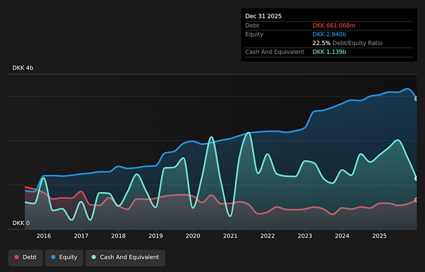This screenshot has width=425, height=272.
Task: Select the blue Equity end-point marker
Action: pos(416,99)
